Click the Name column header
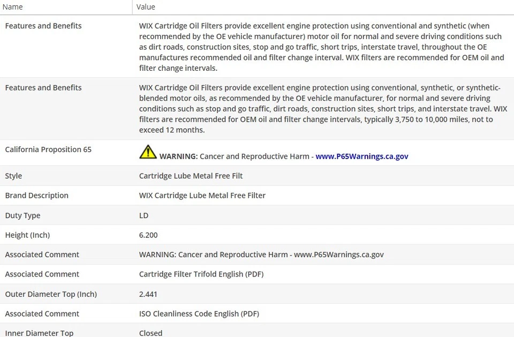The image size is (514, 337). click(13, 7)
